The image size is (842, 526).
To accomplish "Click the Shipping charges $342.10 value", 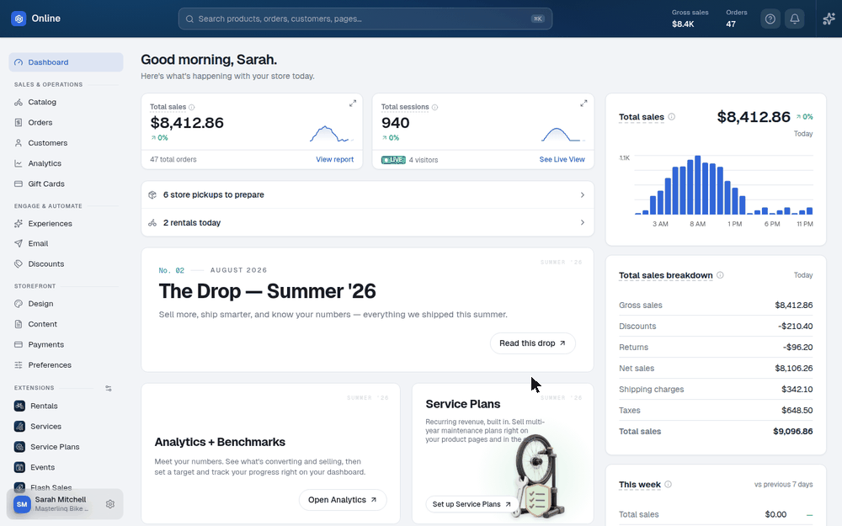I will coord(797,389).
